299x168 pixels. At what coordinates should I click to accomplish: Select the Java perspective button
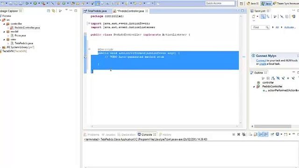click(x=266, y=3)
